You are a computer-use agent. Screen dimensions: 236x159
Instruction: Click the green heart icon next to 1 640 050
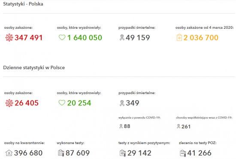[62, 37]
